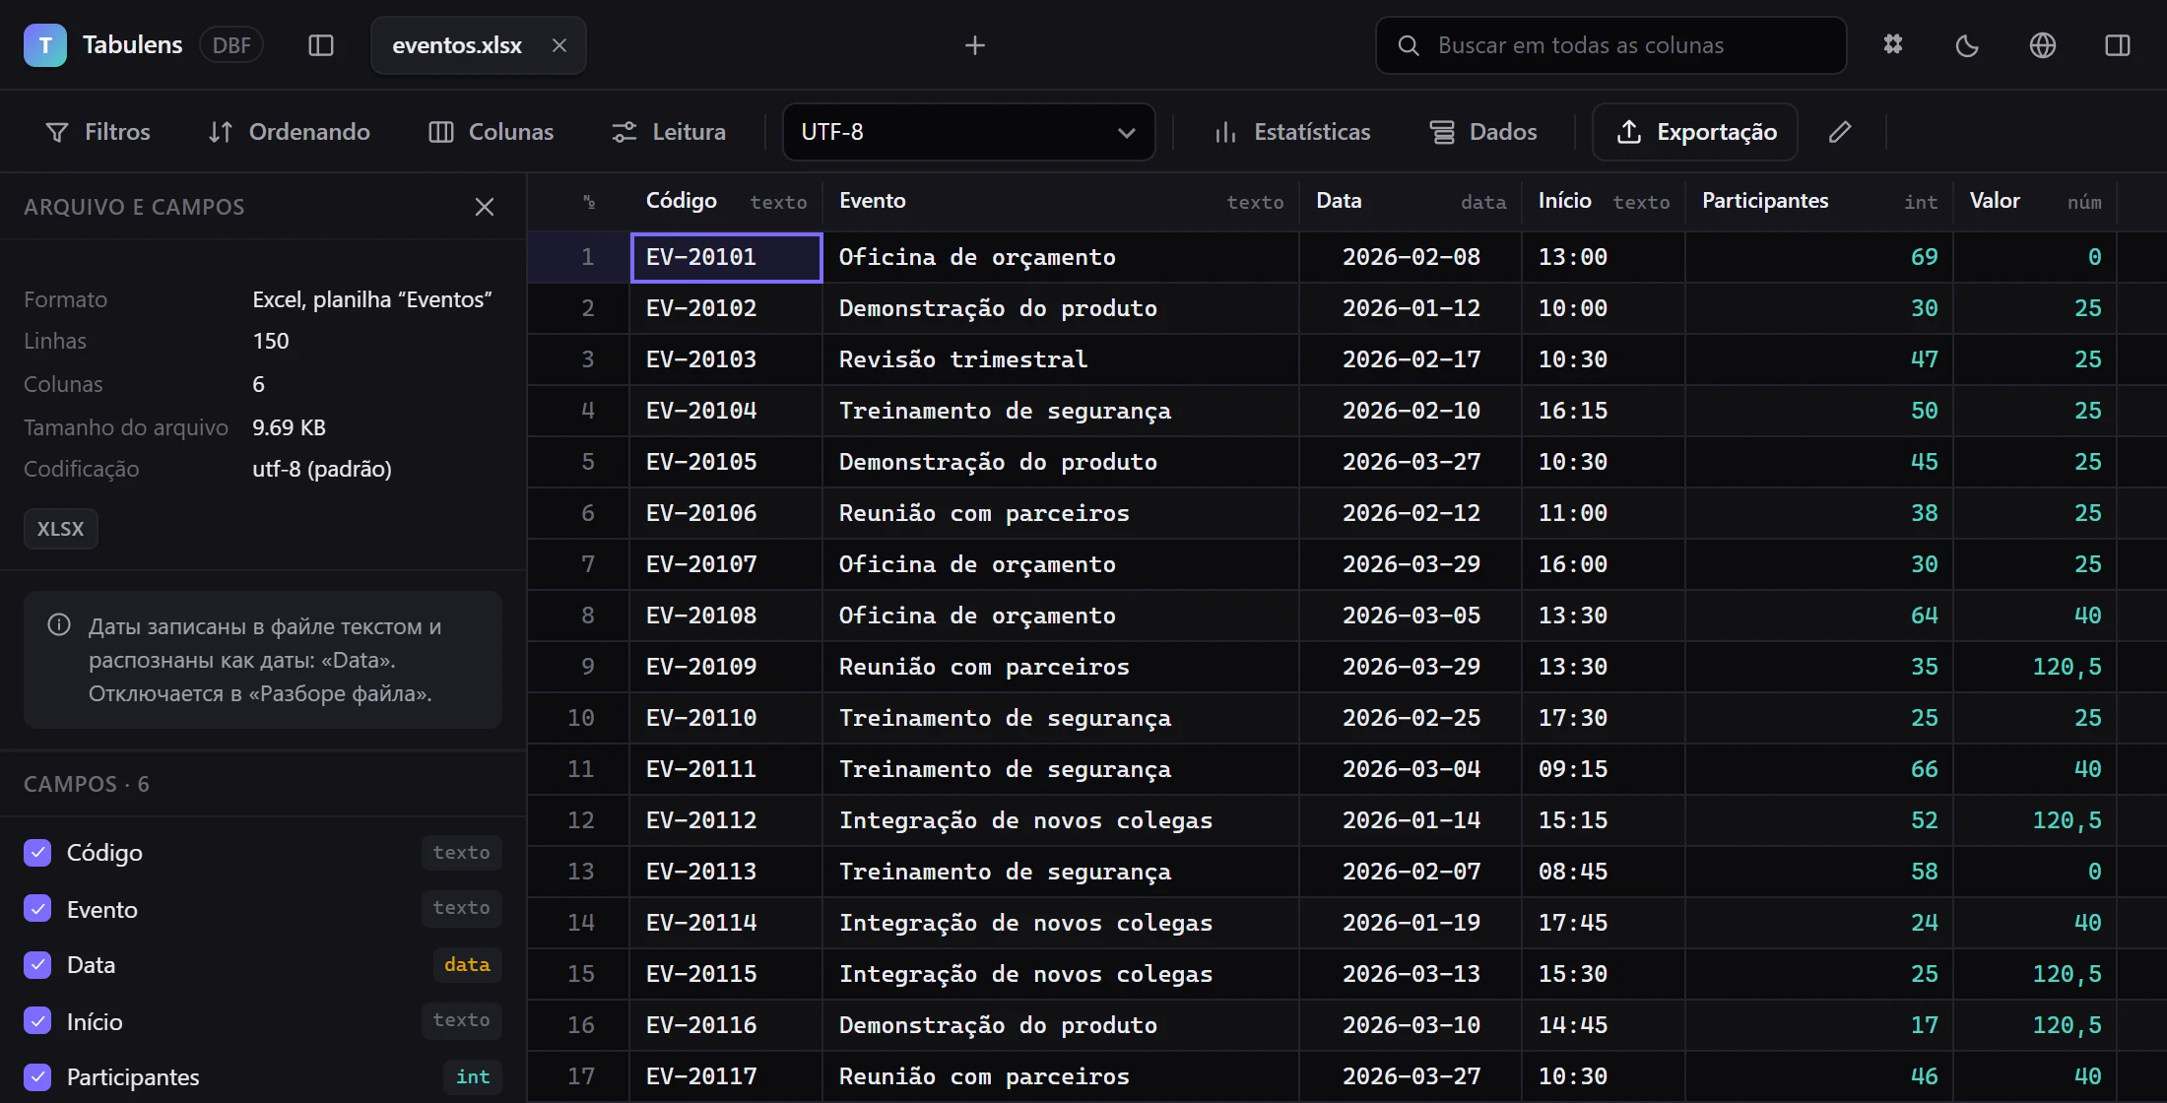Focus the search all columns field
Viewport: 2167px width, 1103px height.
pos(1611,45)
